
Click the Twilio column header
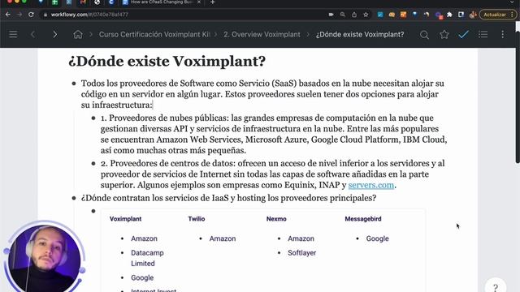197,219
